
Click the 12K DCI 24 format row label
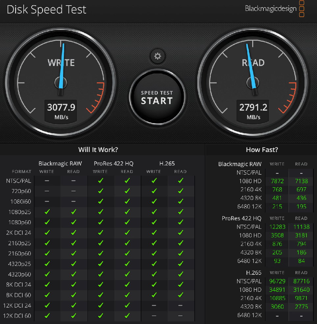coord(17,305)
